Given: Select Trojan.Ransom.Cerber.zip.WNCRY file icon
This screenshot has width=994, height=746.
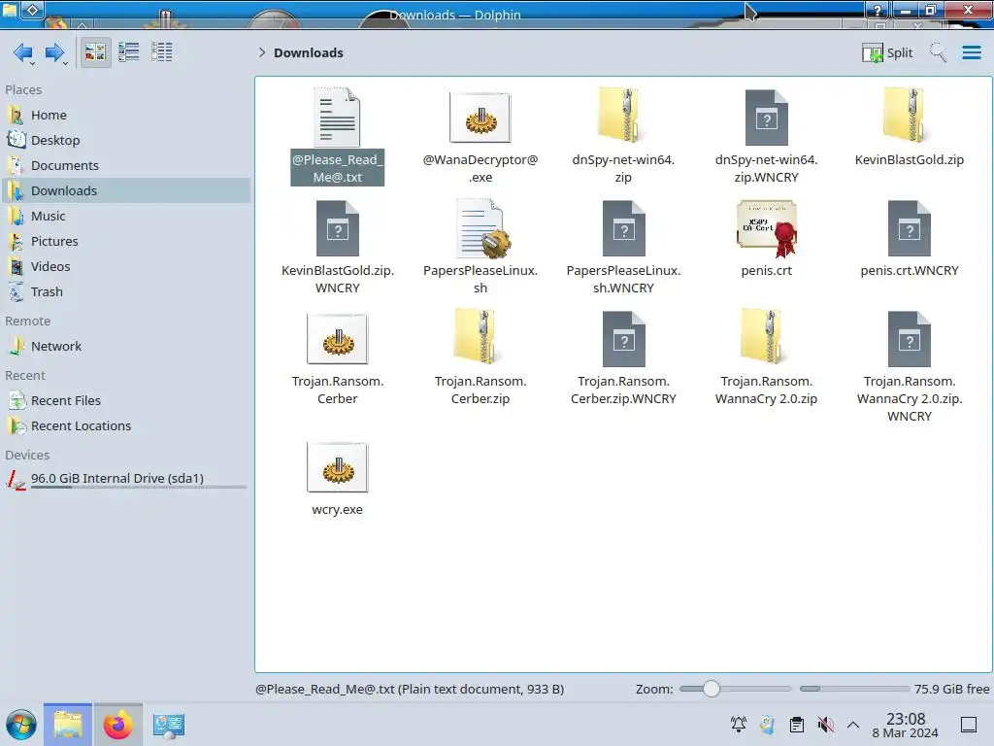Looking at the screenshot, I should point(624,339).
